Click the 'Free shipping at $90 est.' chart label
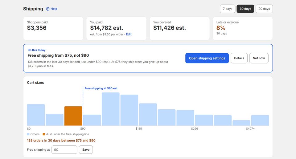296x159 pixels. pos(101,88)
